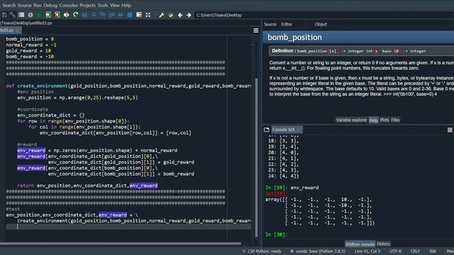The width and height of the screenshot is (454, 255).
Task: Open the Consoles menu
Action: coord(68,5)
